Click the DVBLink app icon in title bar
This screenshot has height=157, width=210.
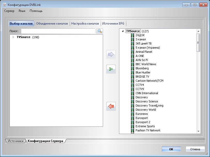click(4, 5)
